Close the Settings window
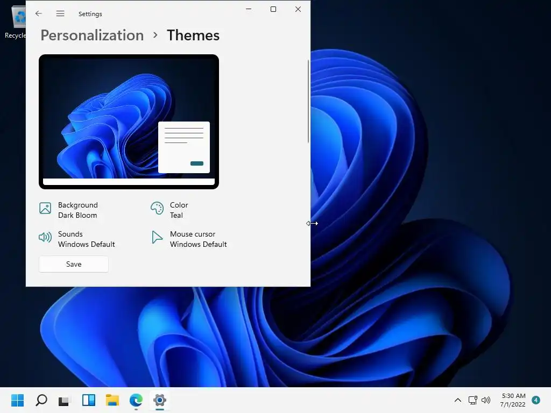Image resolution: width=551 pixels, height=413 pixels. click(298, 9)
